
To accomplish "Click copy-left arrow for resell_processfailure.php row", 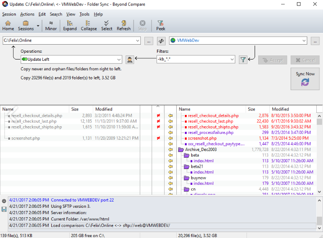I will (x=170, y=133).
